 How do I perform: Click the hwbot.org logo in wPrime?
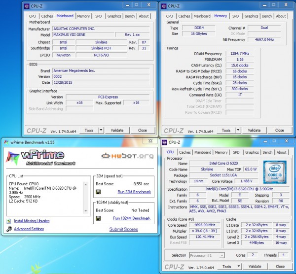point(128,156)
